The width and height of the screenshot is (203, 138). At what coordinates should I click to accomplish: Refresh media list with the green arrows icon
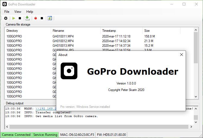point(50,18)
